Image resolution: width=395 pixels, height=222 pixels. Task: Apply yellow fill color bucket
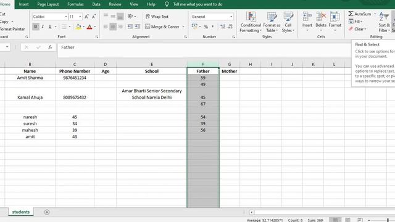coord(78,27)
